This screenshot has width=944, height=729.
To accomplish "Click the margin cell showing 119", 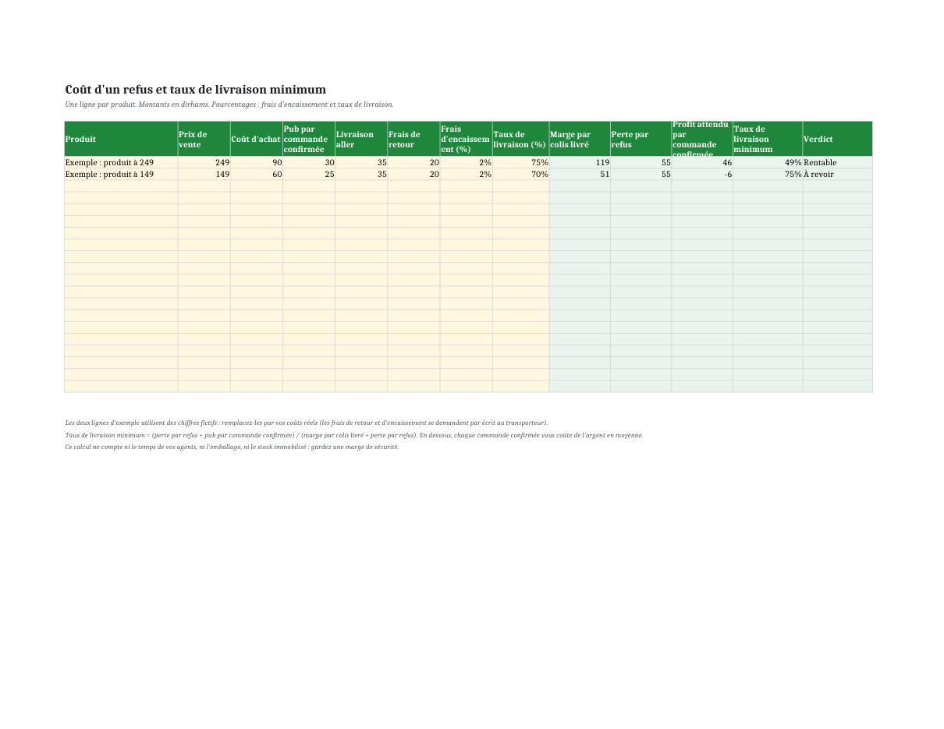I will (x=580, y=163).
